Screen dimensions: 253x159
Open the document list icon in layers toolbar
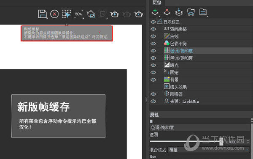coord(203,12)
